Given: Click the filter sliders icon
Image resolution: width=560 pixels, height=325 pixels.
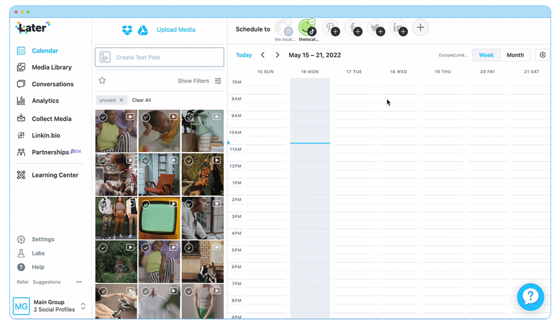Looking at the screenshot, I should [218, 81].
